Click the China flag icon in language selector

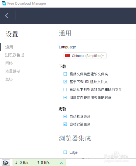[68, 56]
